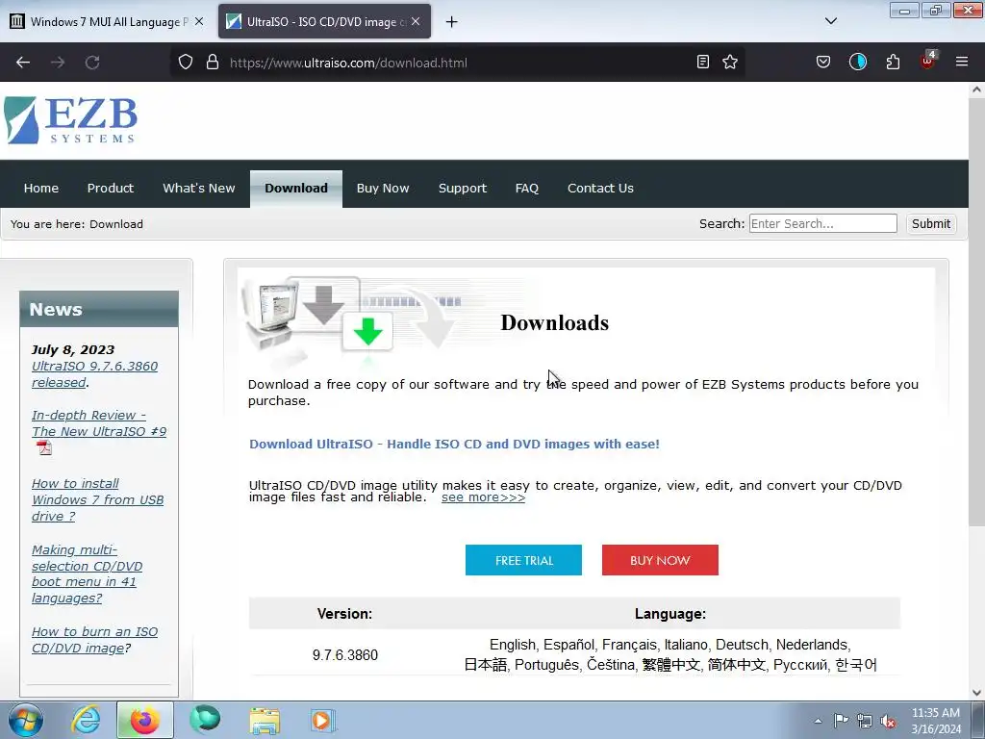Click the scrollbar down arrow
Image resolution: width=985 pixels, height=739 pixels.
[976, 693]
